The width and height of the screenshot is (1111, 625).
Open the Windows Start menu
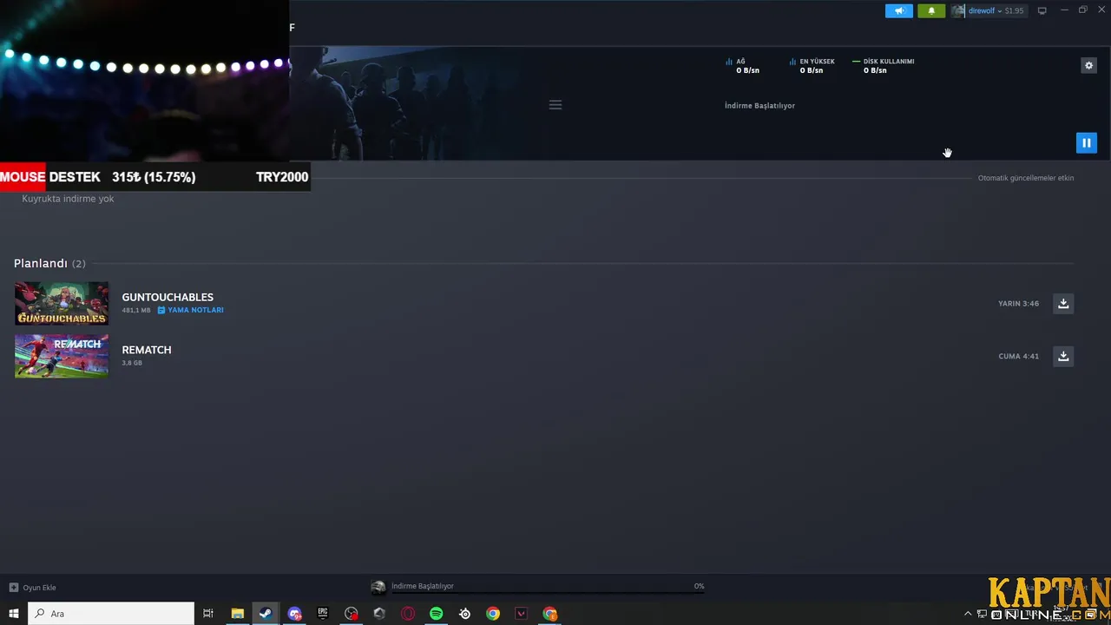pos(13,614)
